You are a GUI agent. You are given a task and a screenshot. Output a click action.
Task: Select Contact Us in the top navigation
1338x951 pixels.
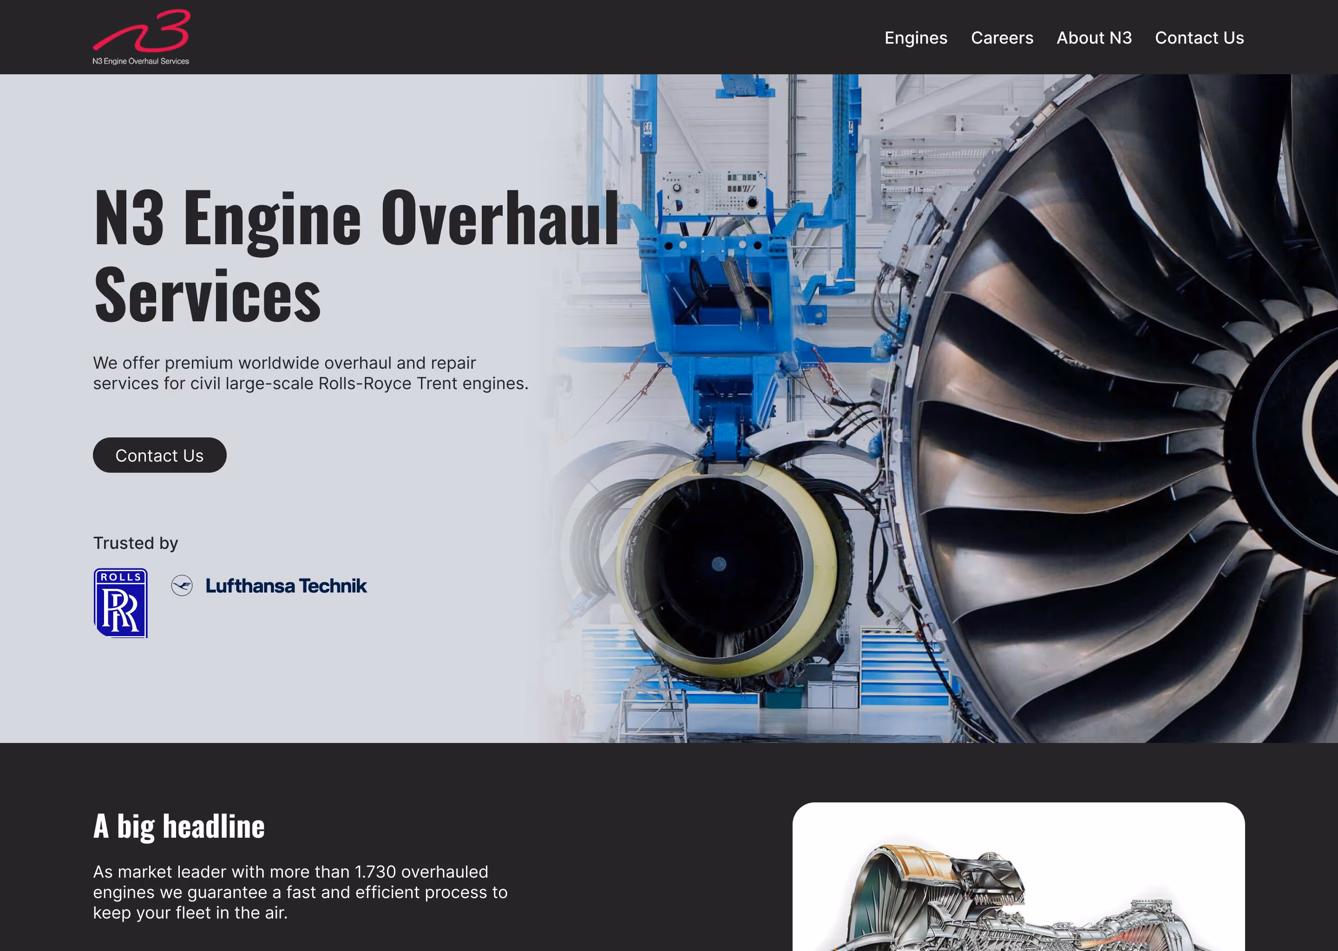[x=1199, y=38]
